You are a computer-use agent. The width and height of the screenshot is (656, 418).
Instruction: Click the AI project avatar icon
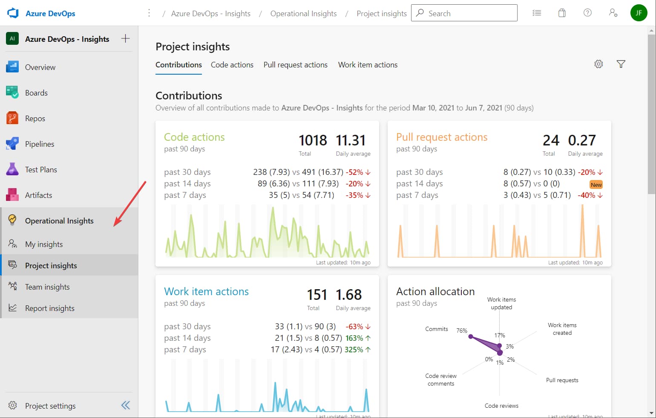coord(12,38)
